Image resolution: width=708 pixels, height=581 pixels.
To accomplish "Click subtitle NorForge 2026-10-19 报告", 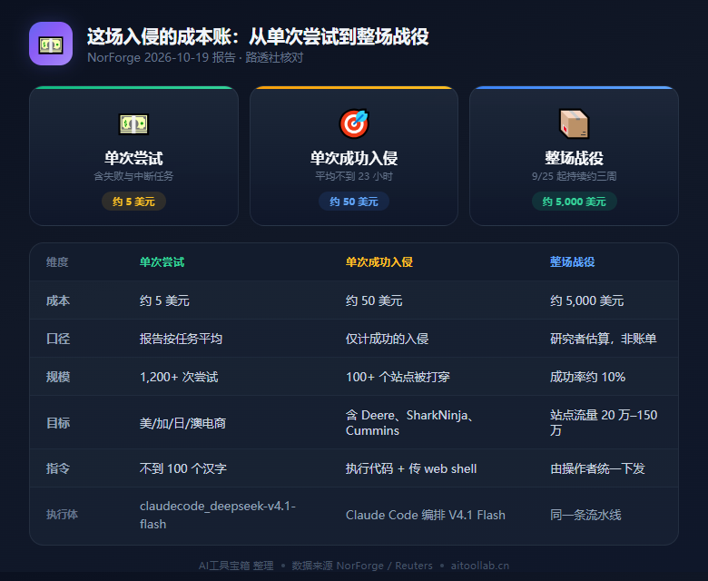I will click(x=162, y=58).
